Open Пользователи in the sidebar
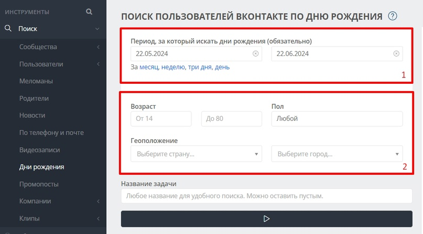The height and width of the screenshot is (234, 423). pyautogui.click(x=41, y=64)
